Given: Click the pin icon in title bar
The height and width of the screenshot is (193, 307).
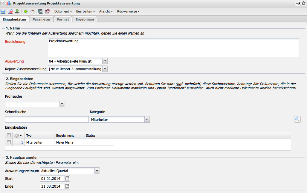Looking at the screenshot, I should [x=297, y=3].
